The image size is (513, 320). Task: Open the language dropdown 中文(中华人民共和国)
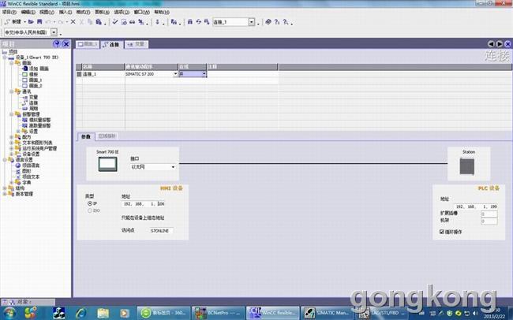point(54,32)
